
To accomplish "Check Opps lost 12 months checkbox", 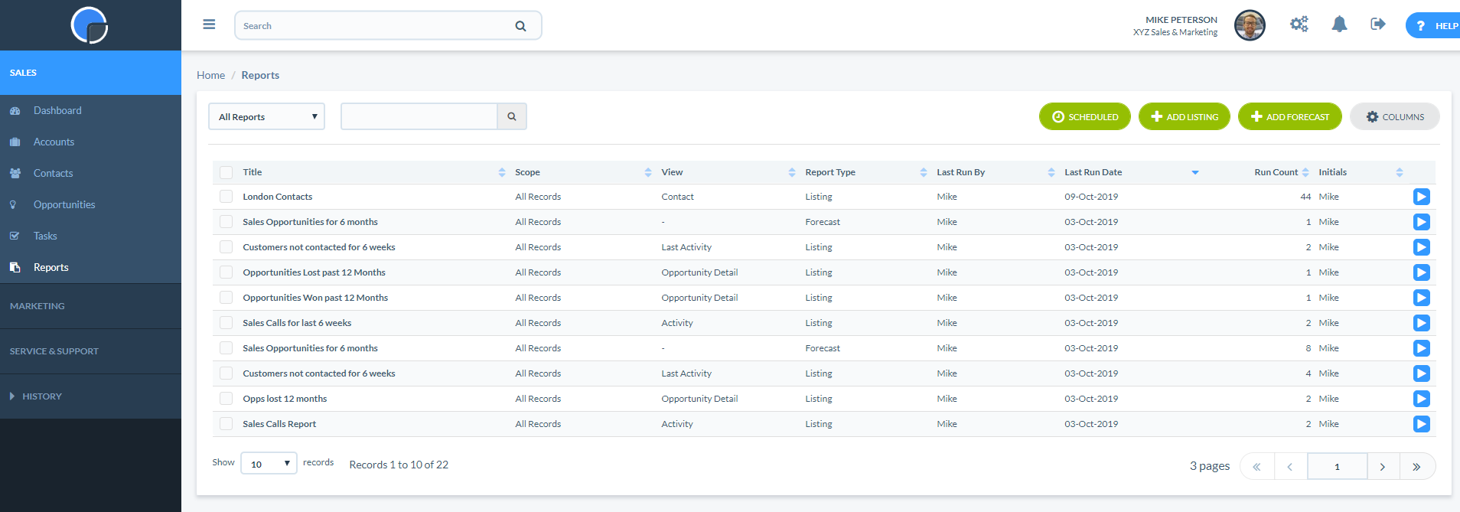I will tap(226, 399).
